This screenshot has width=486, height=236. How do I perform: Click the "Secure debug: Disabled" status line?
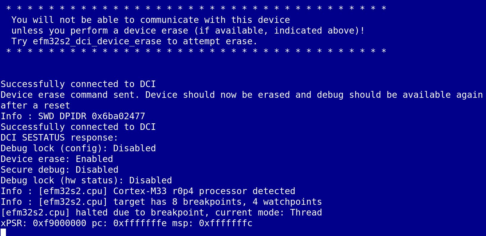59,170
